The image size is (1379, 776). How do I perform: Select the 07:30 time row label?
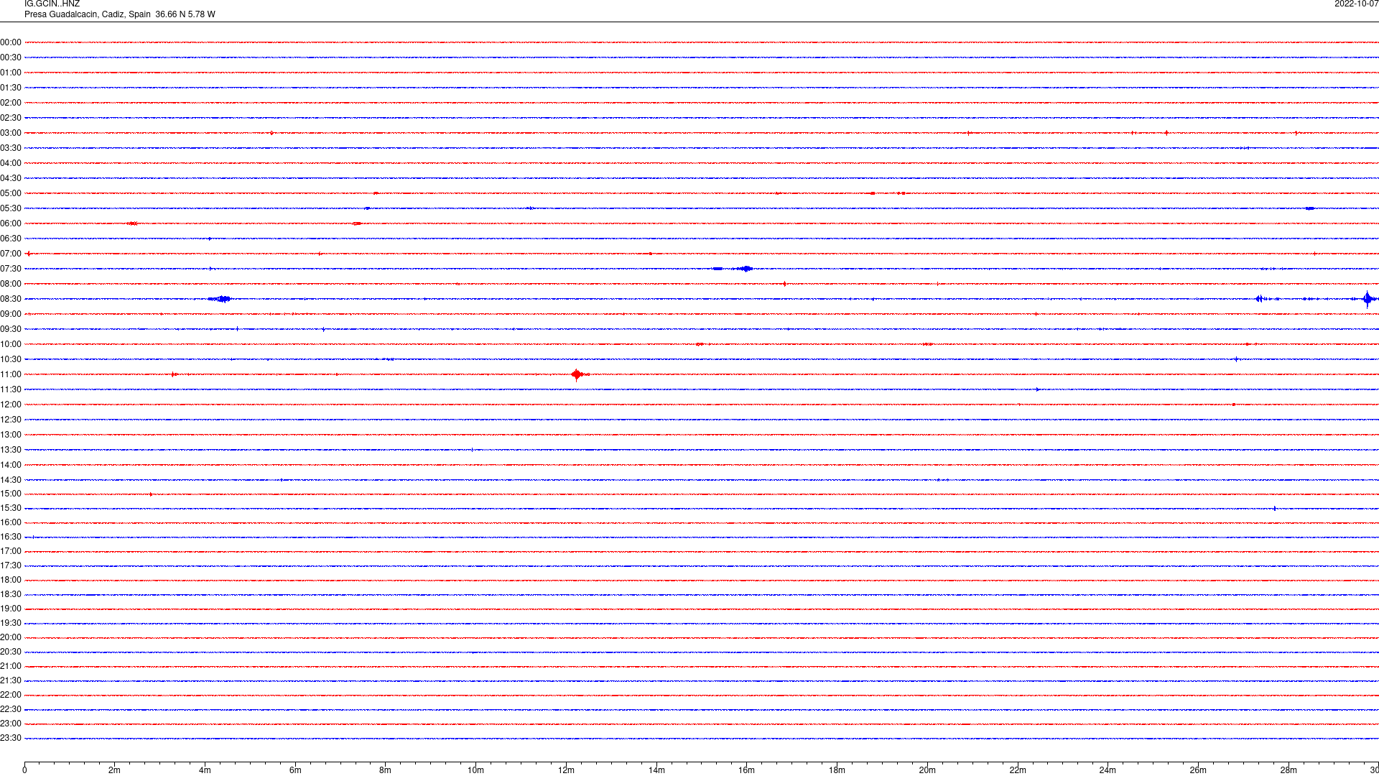11,269
